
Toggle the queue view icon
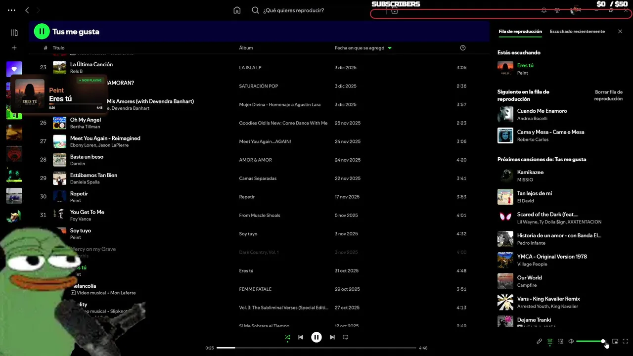(x=549, y=341)
